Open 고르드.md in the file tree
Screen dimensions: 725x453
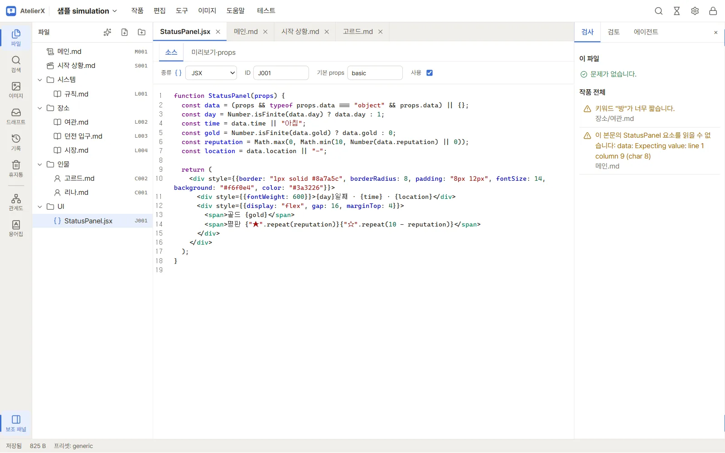tap(92, 178)
